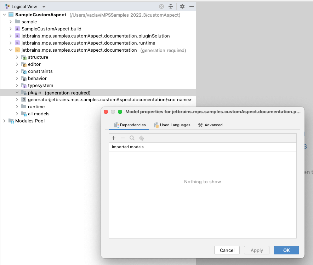Expand the runtime folder node
The width and height of the screenshot is (313, 265).
[17, 107]
